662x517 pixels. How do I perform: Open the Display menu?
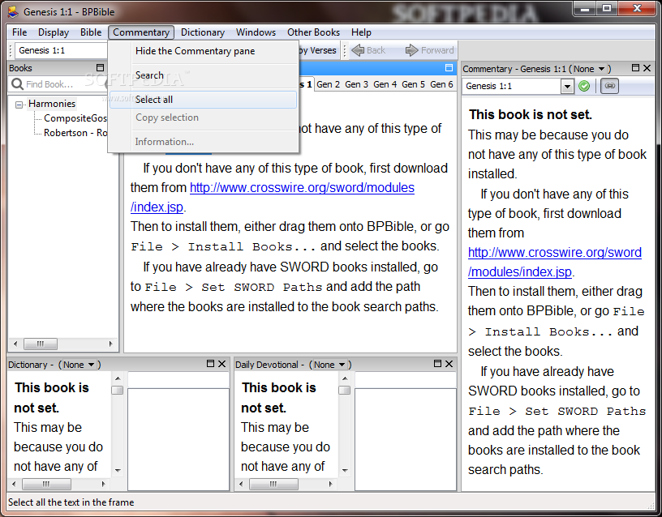point(54,32)
